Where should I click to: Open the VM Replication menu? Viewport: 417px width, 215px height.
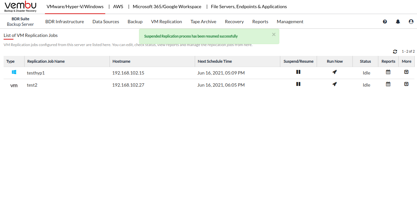[166, 22]
